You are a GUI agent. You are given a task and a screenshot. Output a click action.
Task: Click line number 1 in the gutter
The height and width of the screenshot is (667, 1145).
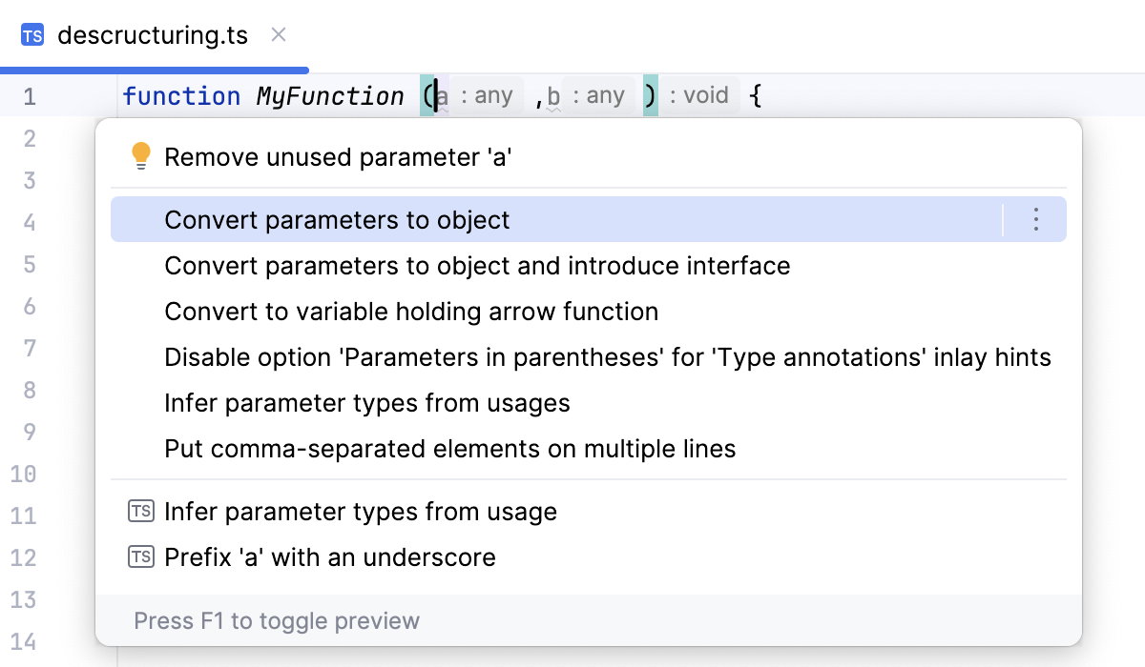pyautogui.click(x=30, y=95)
